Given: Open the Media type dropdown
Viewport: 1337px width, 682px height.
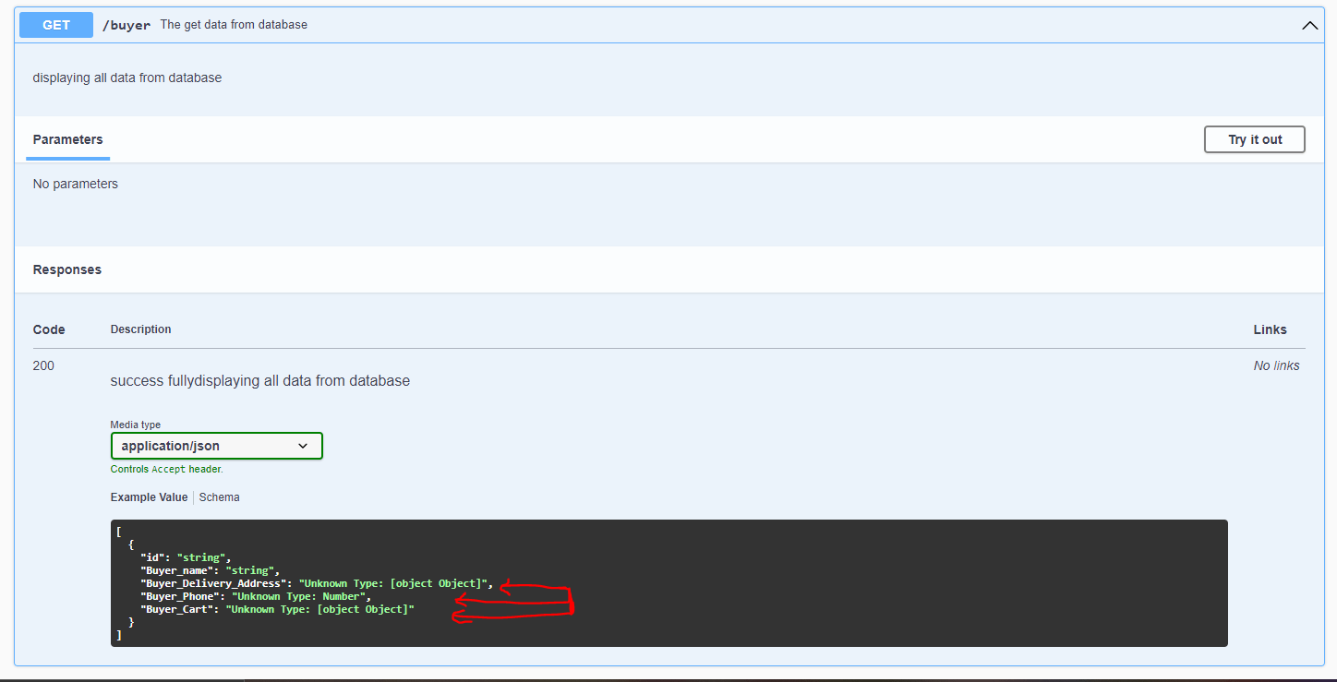Looking at the screenshot, I should pos(216,445).
